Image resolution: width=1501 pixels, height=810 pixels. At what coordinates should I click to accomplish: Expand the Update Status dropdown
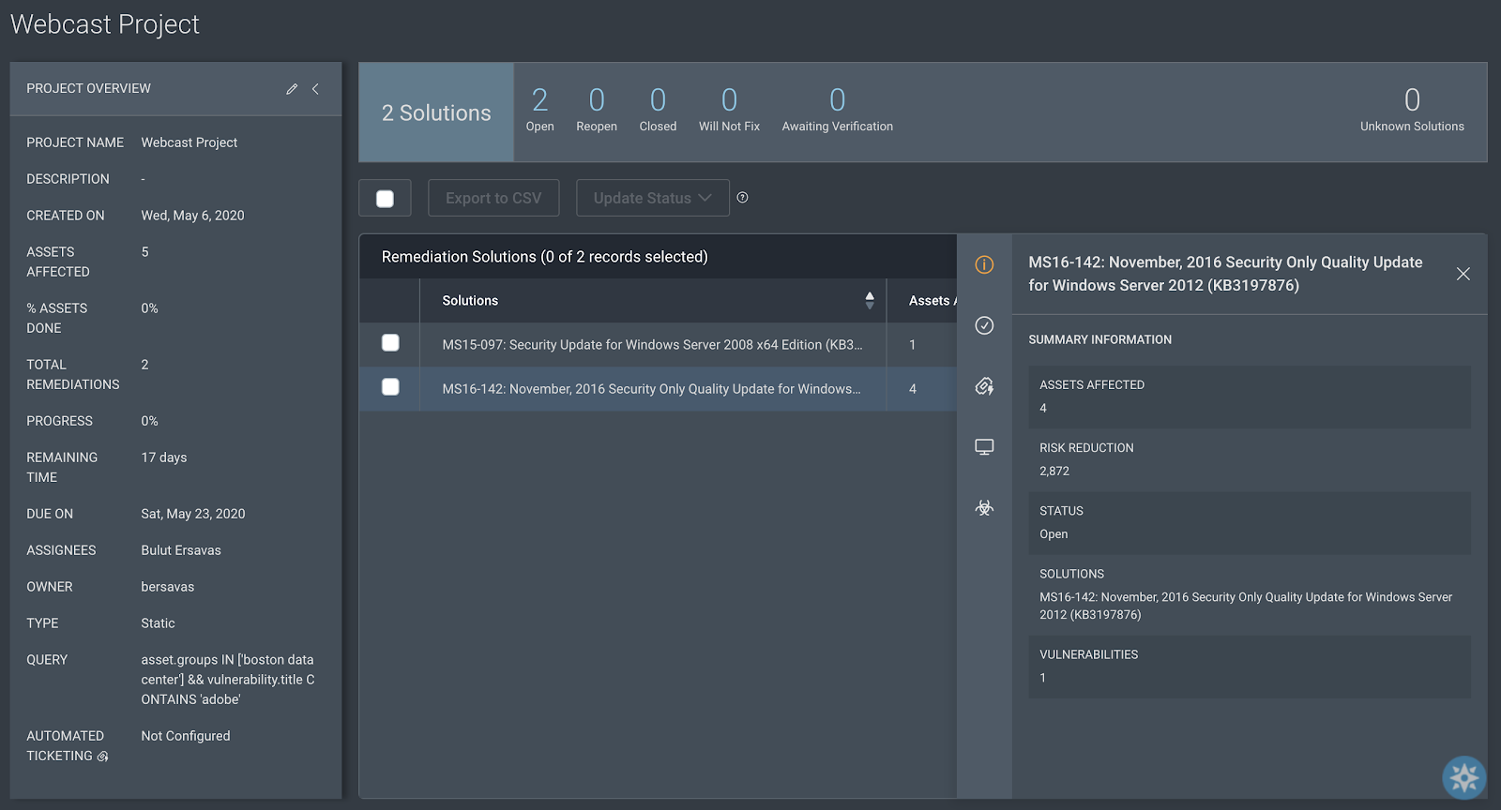[x=652, y=198]
